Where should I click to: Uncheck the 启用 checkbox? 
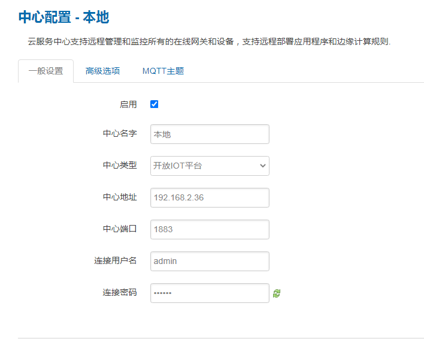[154, 104]
